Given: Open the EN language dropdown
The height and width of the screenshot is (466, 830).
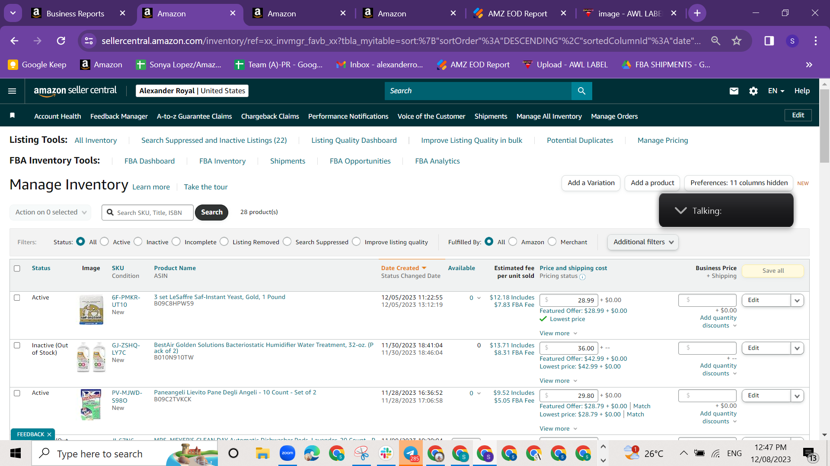Looking at the screenshot, I should point(776,91).
